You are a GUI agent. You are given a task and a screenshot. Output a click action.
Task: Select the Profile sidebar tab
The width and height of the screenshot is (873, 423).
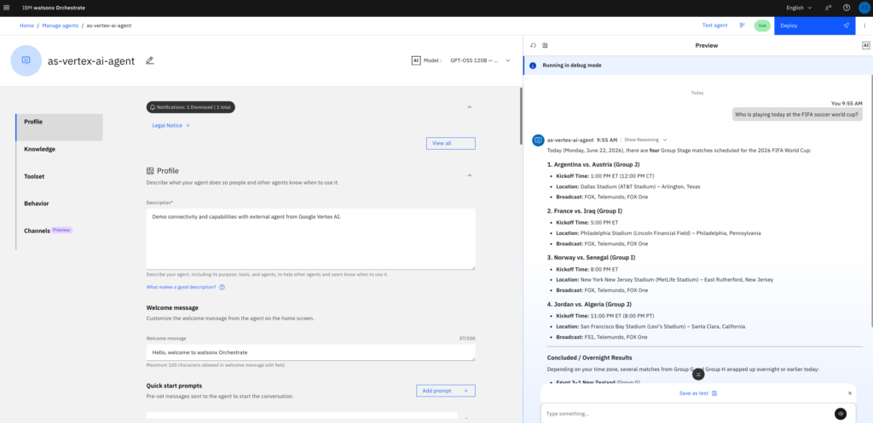pos(59,128)
